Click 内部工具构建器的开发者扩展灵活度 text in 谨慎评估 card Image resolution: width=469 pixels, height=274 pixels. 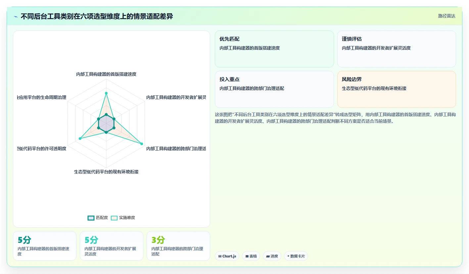[x=376, y=48]
